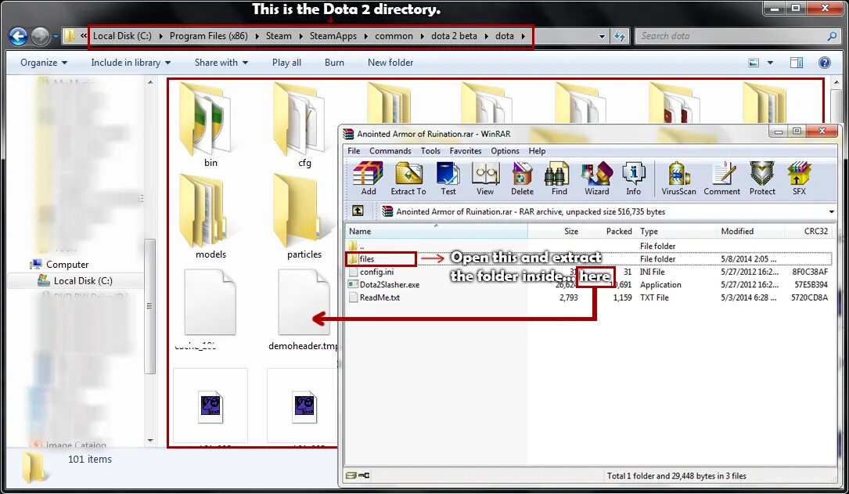Sort by the Modified column header
The width and height of the screenshot is (849, 494).
pyautogui.click(x=750, y=231)
